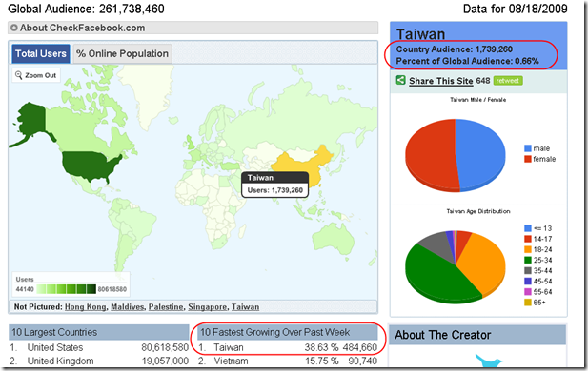Select the Maldives not-pictured link
The width and height of the screenshot is (588, 371).
(x=127, y=307)
